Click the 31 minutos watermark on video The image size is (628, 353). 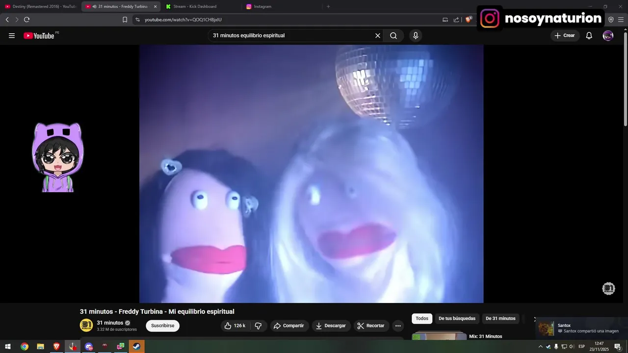pos(608,289)
